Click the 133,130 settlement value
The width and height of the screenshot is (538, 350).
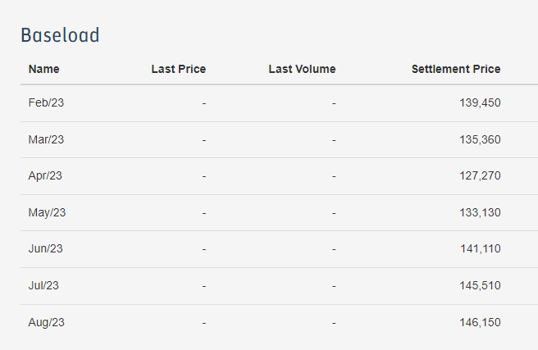click(480, 212)
